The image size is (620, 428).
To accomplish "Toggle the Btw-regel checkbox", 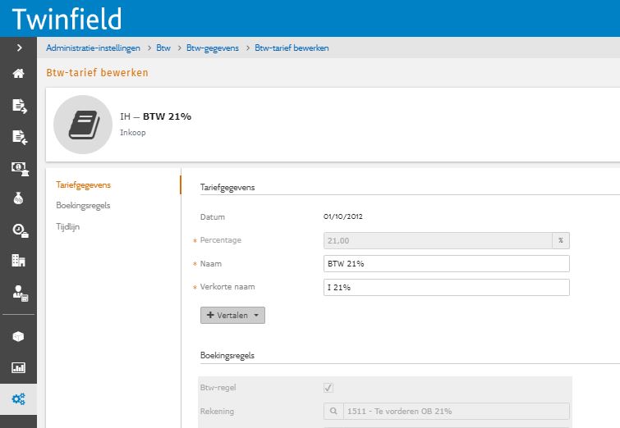I will click(328, 388).
